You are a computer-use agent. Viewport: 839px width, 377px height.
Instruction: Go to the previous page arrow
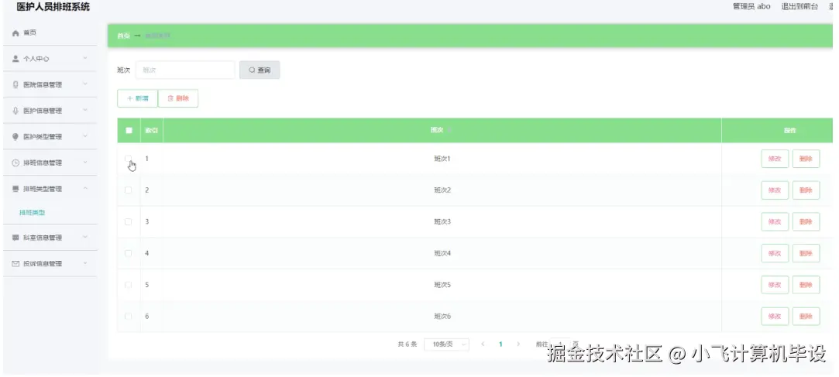pyautogui.click(x=483, y=344)
